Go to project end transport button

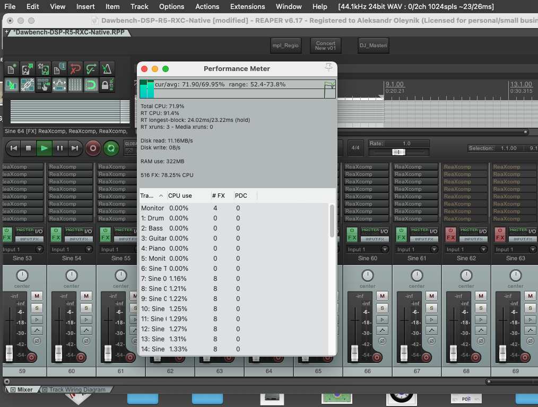(75, 148)
